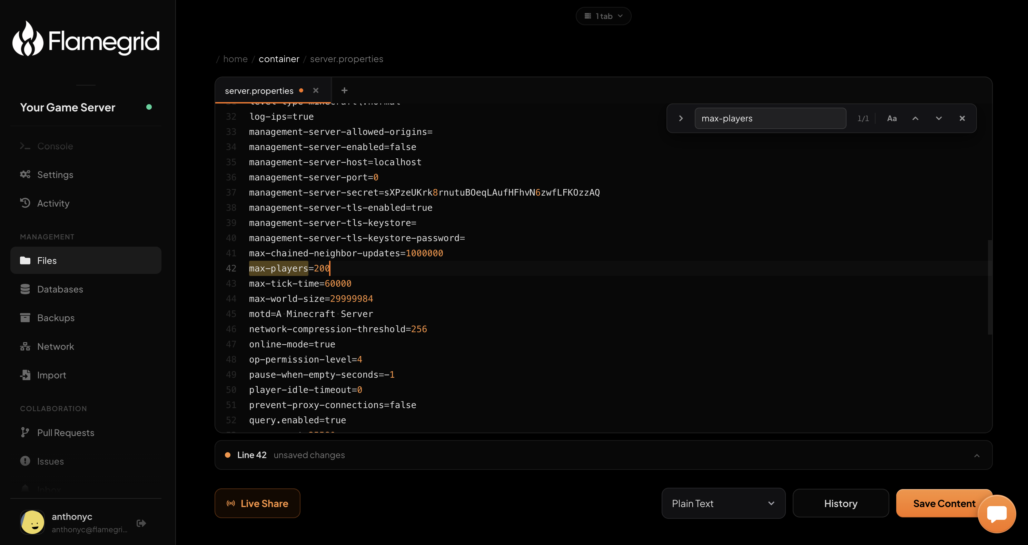Close the server.properties tab
Screen dimensions: 1028x545
tap(316, 91)
